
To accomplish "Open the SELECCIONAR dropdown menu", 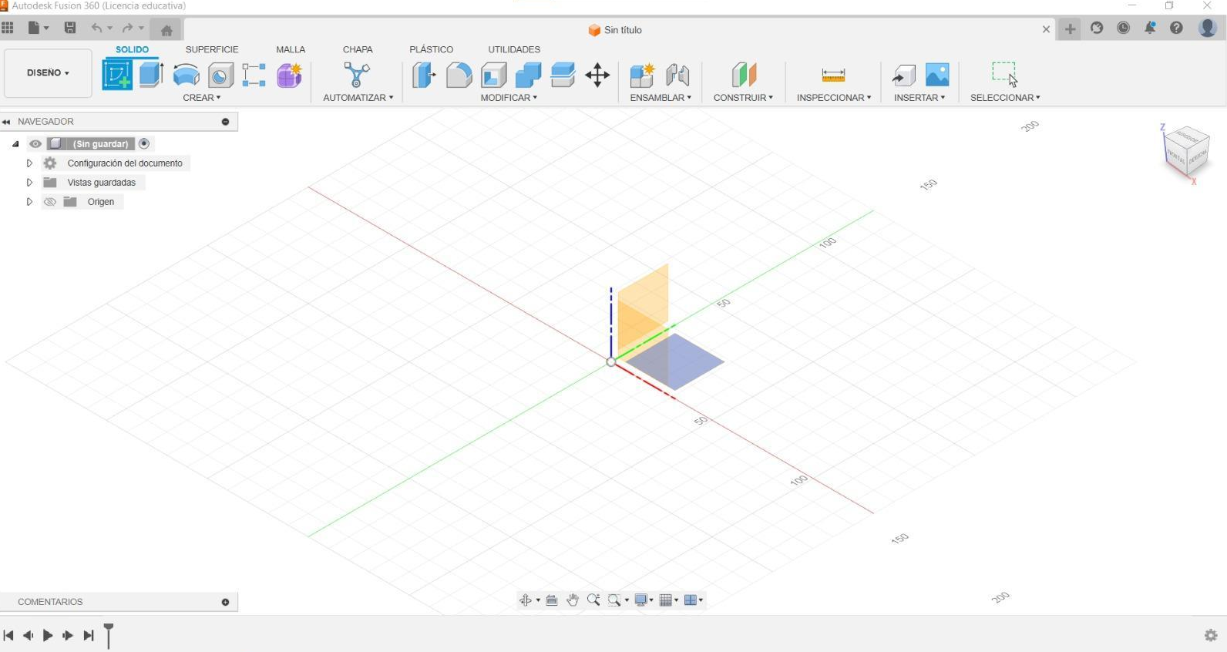I will click(1005, 98).
